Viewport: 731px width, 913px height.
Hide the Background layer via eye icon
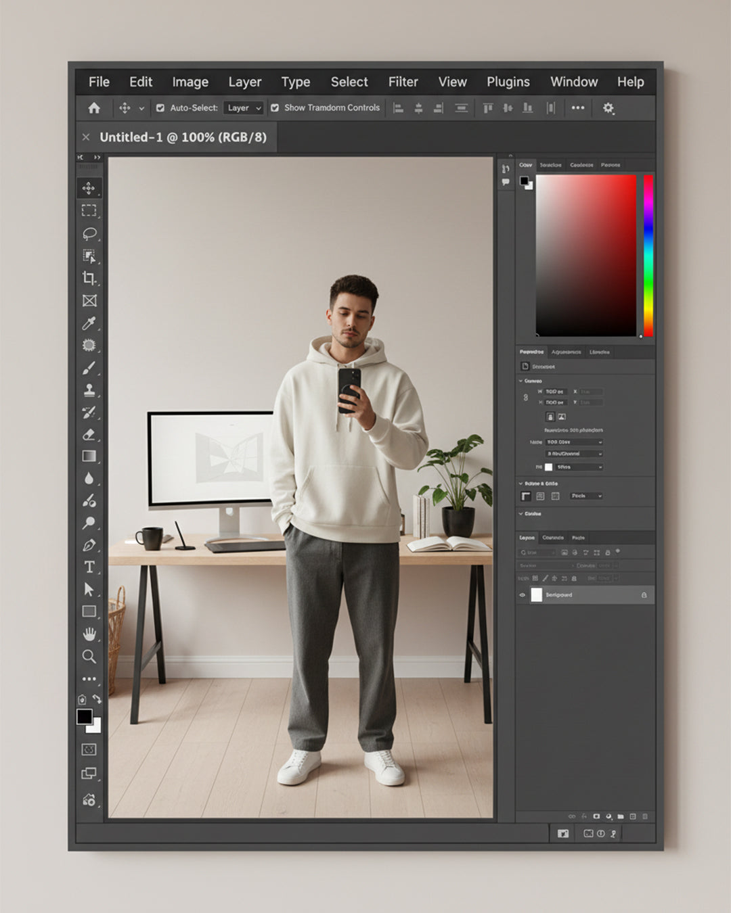(522, 595)
